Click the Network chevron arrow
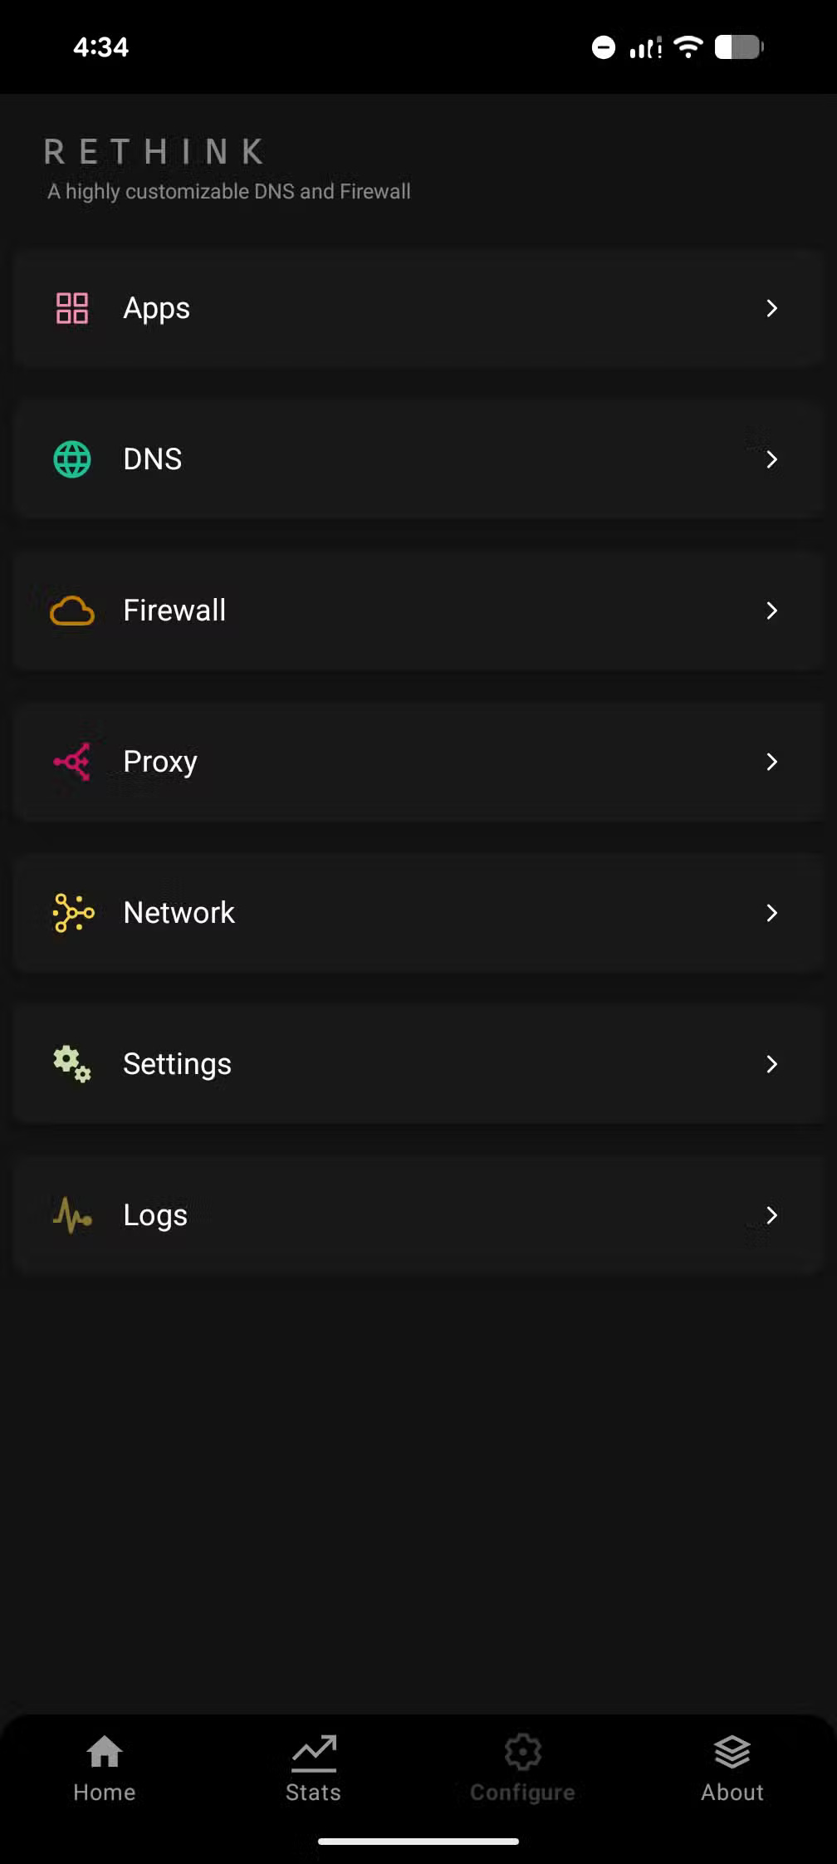The width and height of the screenshot is (837, 1864). [x=771, y=913]
